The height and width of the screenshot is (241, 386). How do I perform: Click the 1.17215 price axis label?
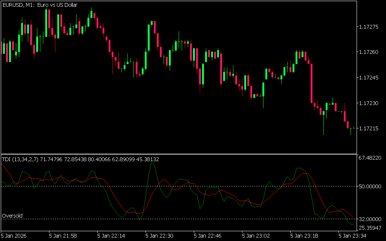[x=368, y=129]
